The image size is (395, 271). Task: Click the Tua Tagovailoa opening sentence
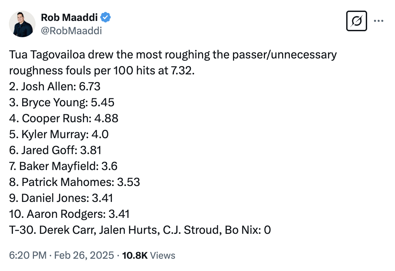point(173,62)
